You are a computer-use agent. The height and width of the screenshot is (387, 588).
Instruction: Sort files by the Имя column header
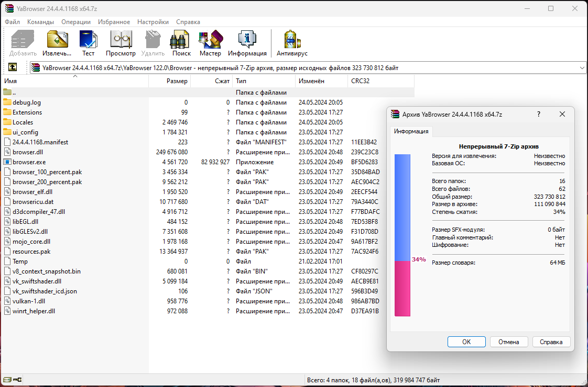click(75, 81)
